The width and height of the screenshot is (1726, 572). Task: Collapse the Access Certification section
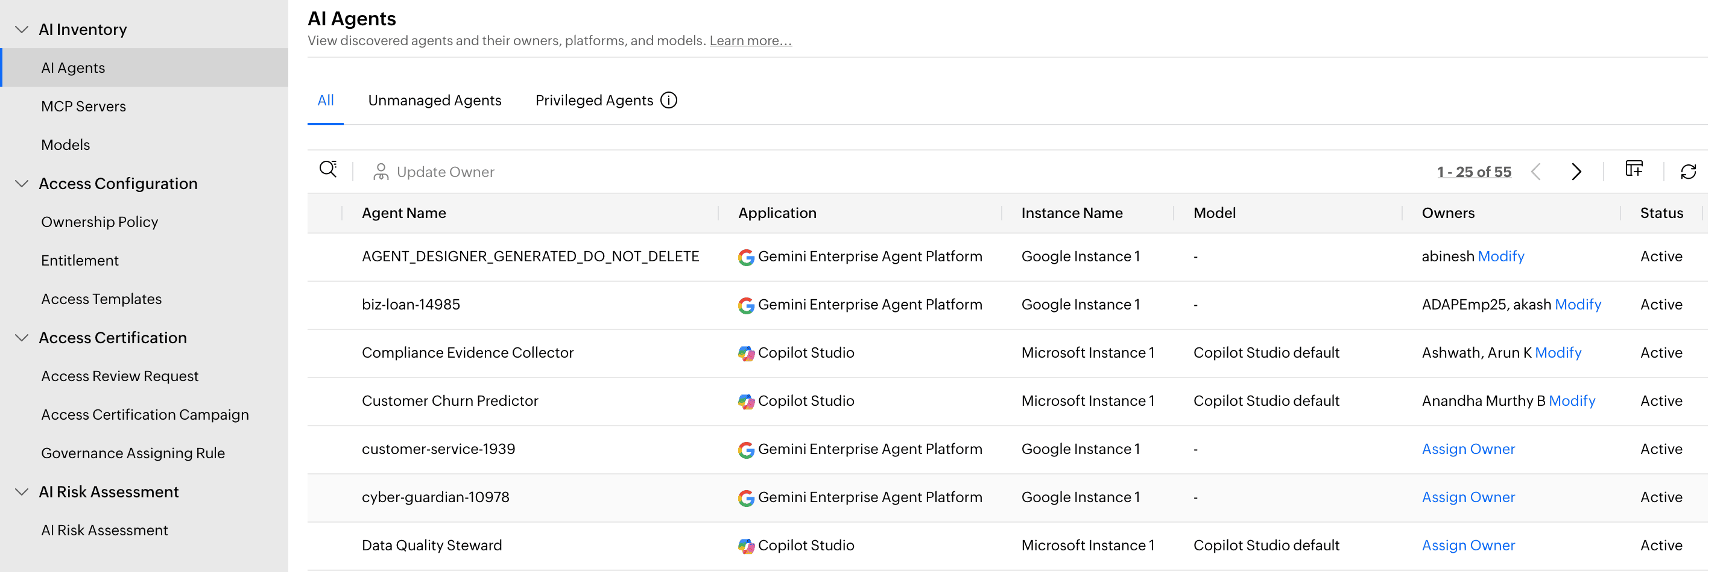[22, 338]
